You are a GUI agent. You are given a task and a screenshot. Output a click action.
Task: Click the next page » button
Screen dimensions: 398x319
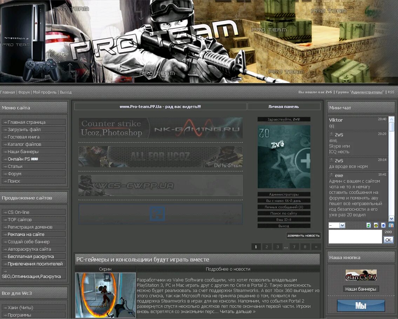pyautogui.click(x=316, y=247)
